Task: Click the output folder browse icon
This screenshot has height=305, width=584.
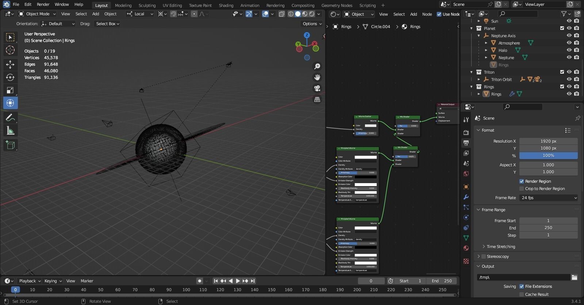Action: tap(574, 277)
